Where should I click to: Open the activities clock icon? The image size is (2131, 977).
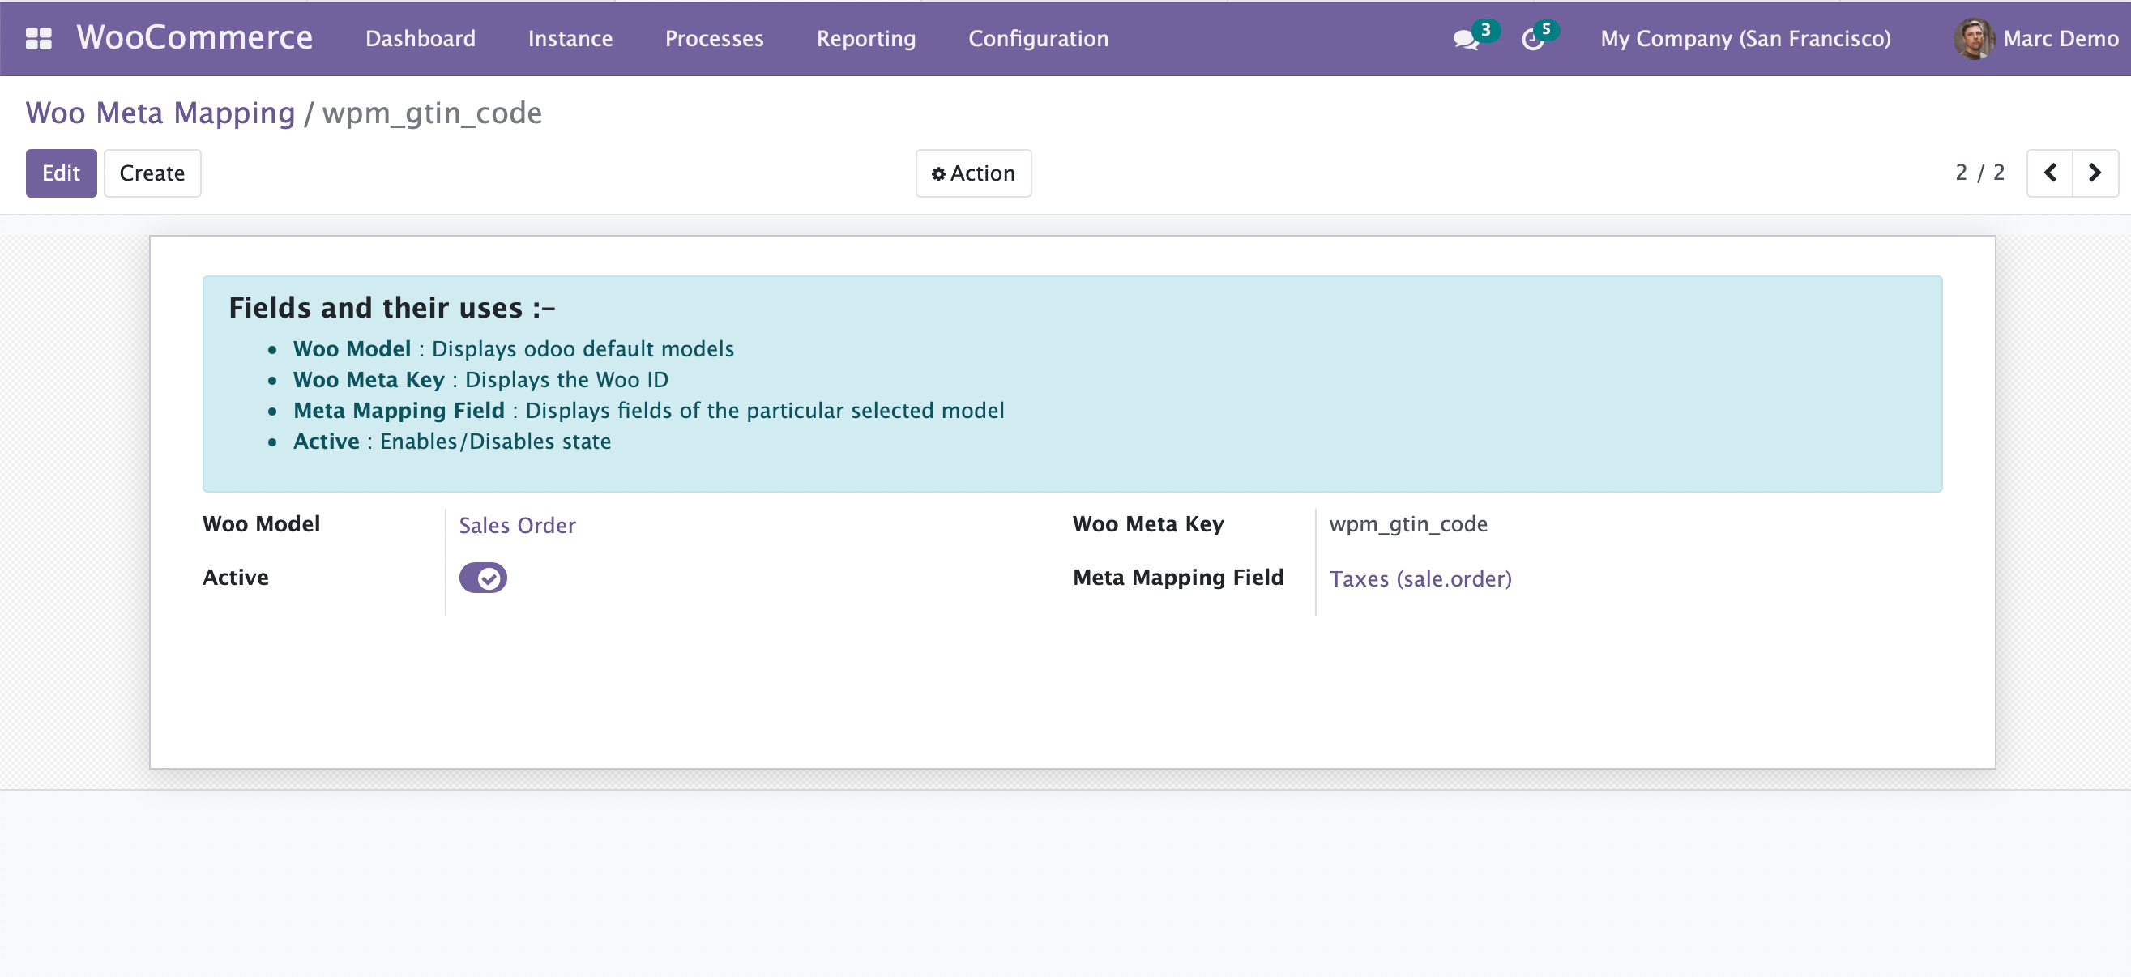tap(1532, 39)
